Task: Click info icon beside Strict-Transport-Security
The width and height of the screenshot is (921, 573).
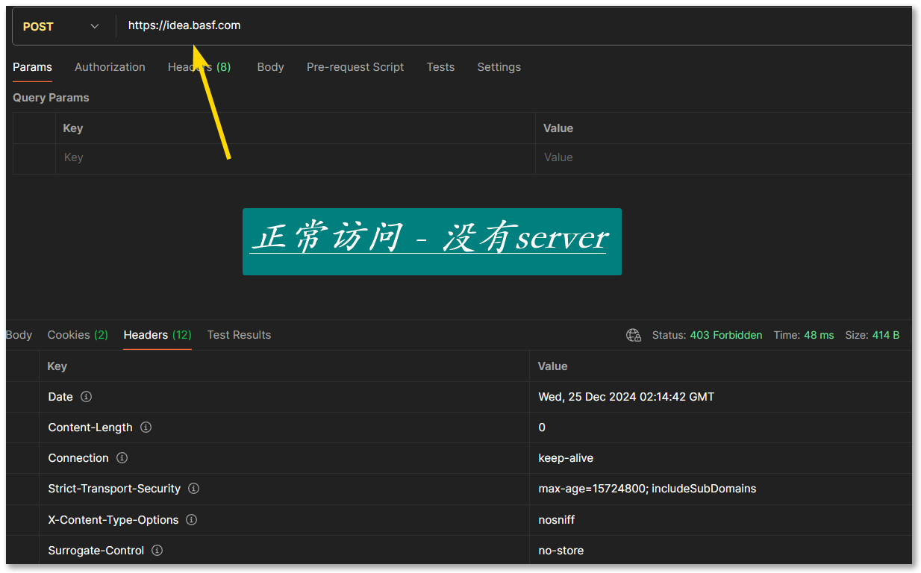Action: click(193, 489)
